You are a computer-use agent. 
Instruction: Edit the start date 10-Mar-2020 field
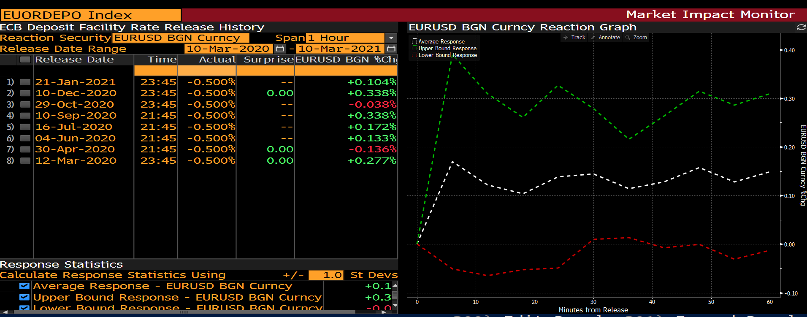(x=228, y=49)
